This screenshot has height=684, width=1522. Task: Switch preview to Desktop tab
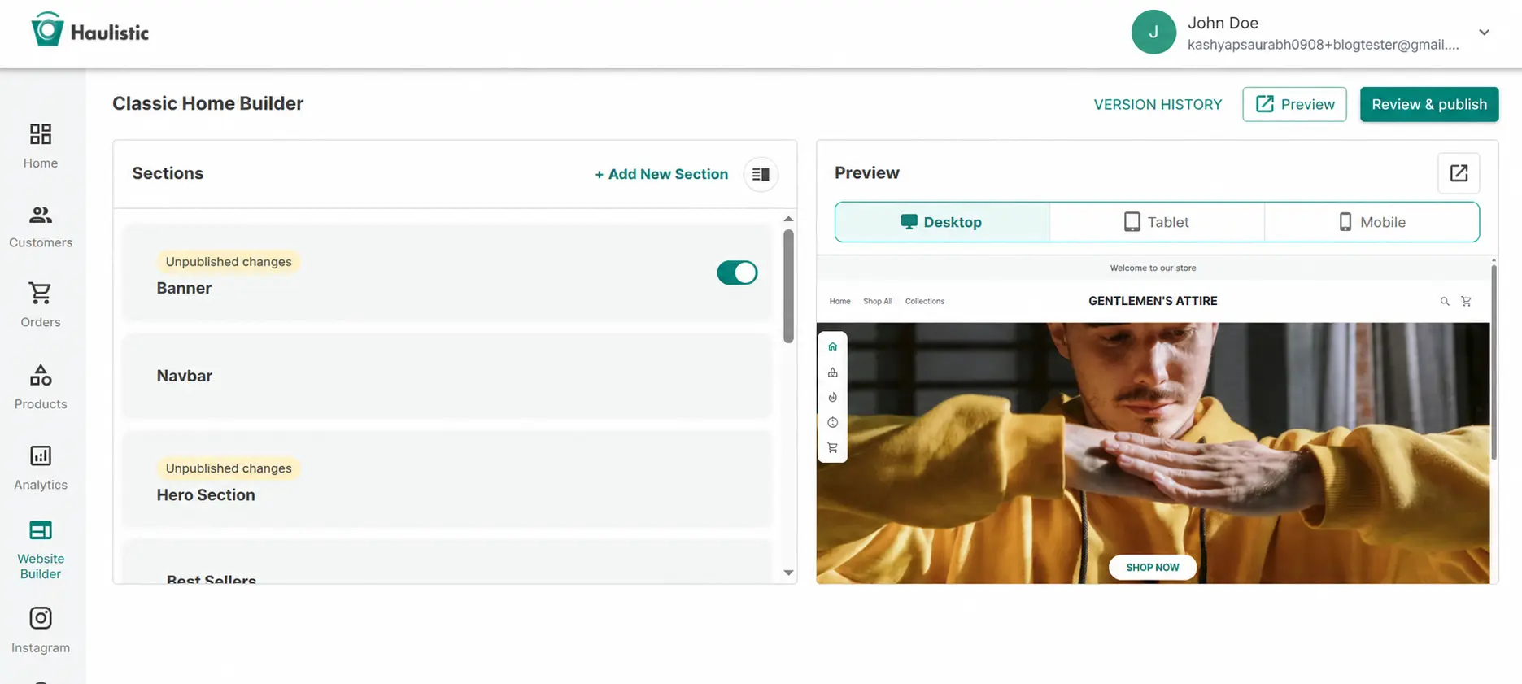[942, 222]
